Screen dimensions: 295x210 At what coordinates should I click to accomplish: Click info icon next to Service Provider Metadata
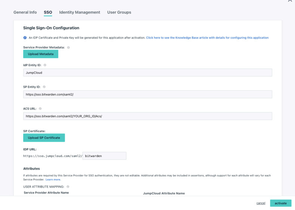point(68,47)
